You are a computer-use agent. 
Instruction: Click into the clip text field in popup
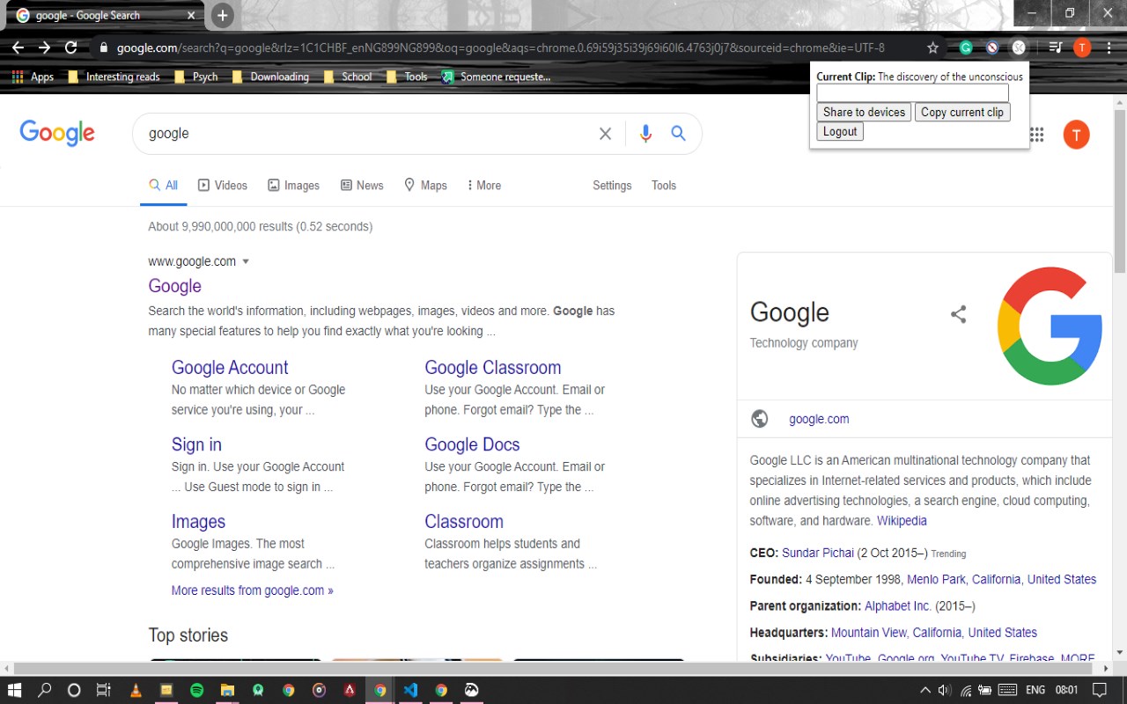(x=912, y=92)
